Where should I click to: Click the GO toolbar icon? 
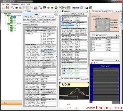coord(41,7)
